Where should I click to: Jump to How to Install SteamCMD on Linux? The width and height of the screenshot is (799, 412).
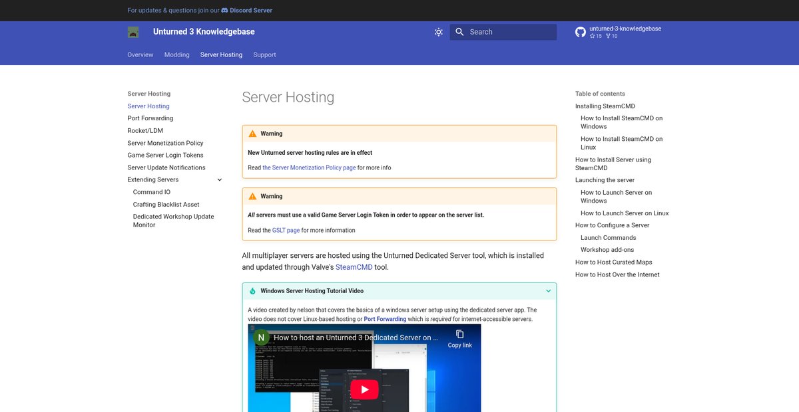(622, 143)
